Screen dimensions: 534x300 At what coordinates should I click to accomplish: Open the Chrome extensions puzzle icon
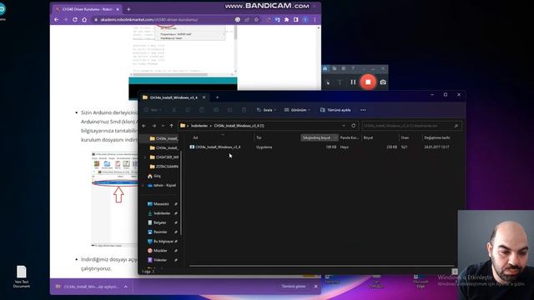287,20
